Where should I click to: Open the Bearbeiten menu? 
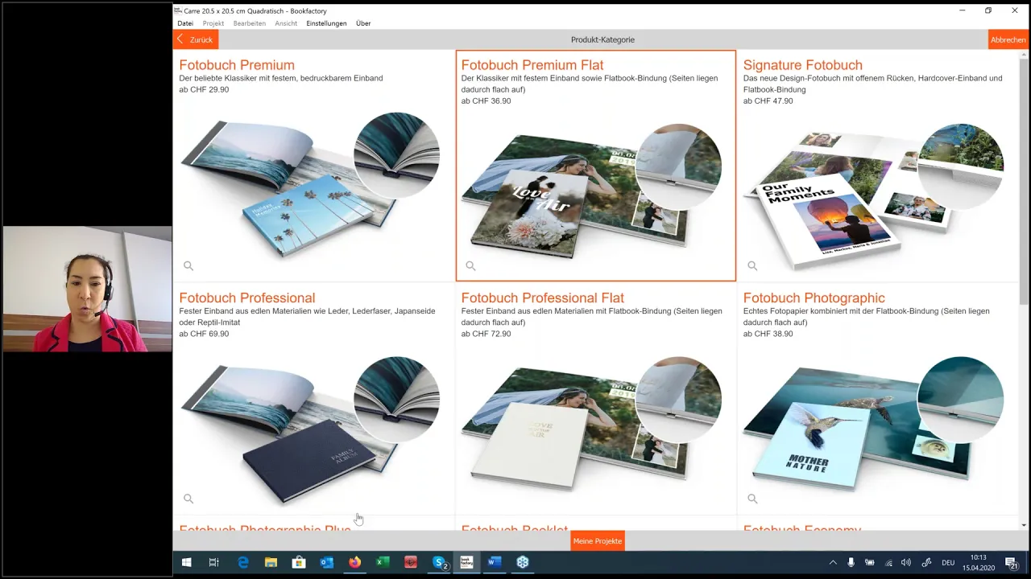[x=250, y=23]
